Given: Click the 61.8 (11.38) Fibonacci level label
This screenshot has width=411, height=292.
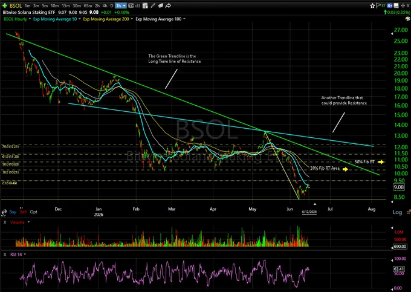Looking at the screenshot, I should pyautogui.click(x=10, y=157).
